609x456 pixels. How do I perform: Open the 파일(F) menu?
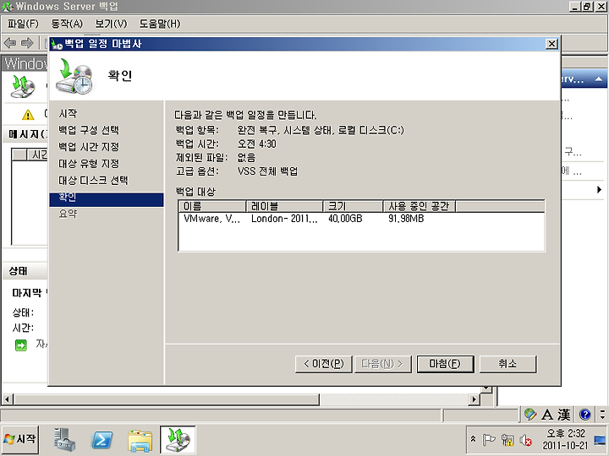click(x=23, y=24)
